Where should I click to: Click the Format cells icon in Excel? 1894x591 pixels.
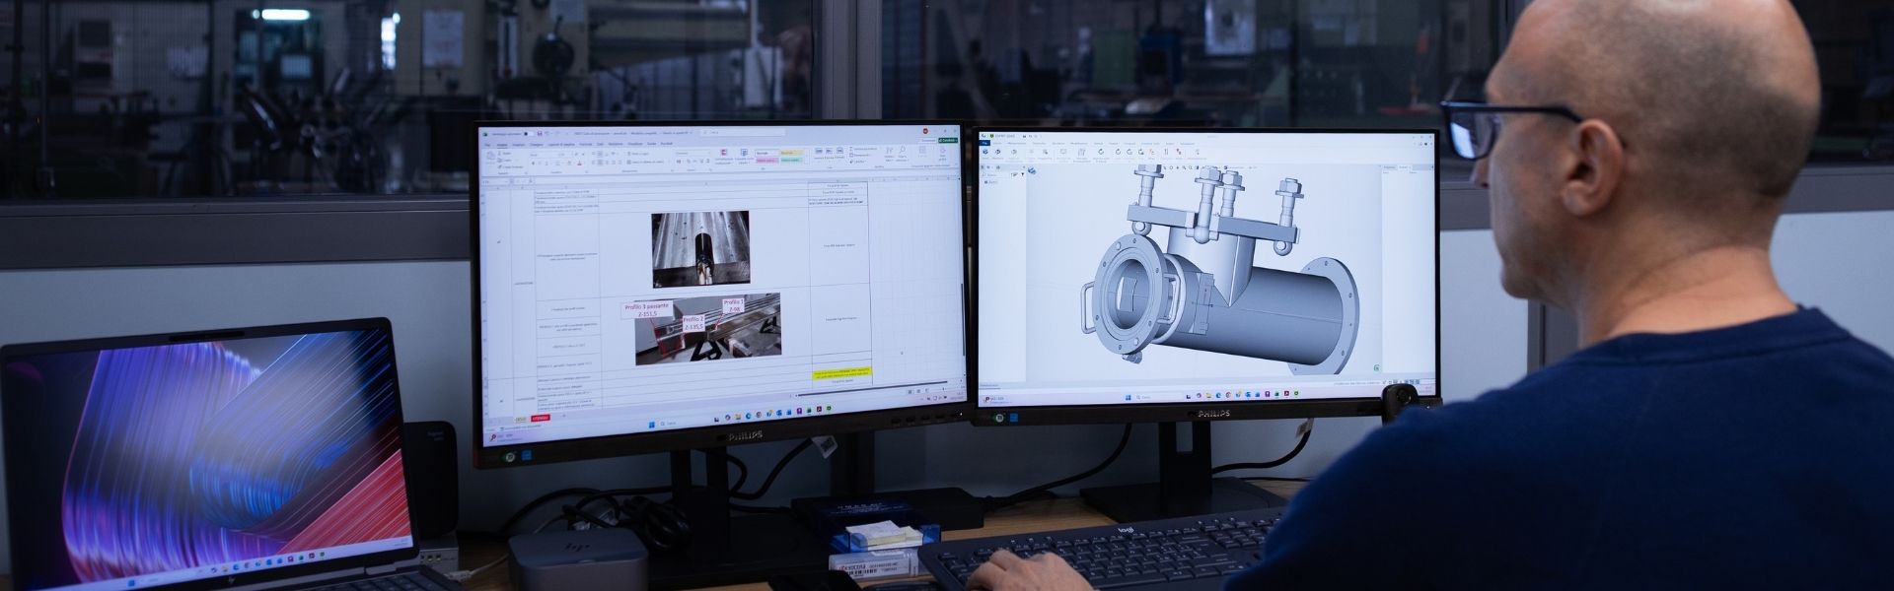pyautogui.click(x=839, y=153)
